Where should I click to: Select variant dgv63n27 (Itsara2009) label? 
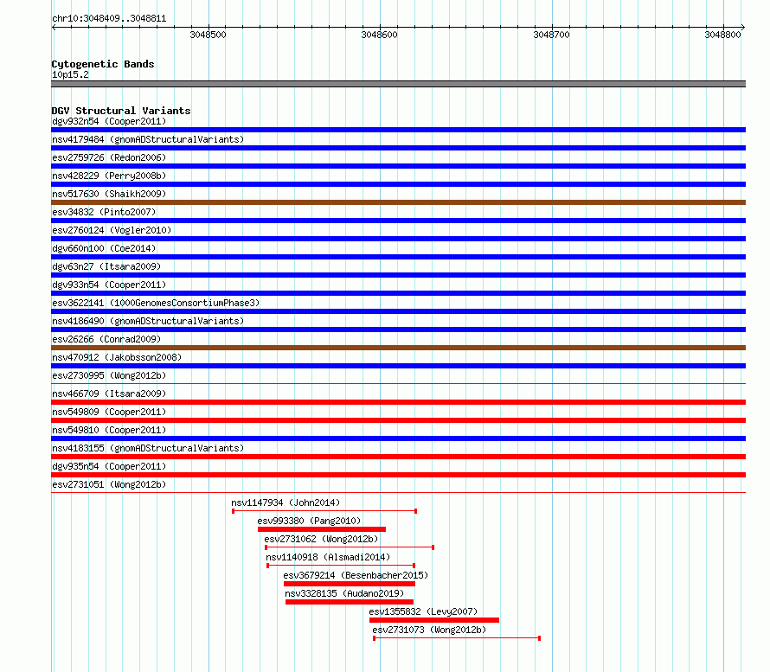(106, 266)
